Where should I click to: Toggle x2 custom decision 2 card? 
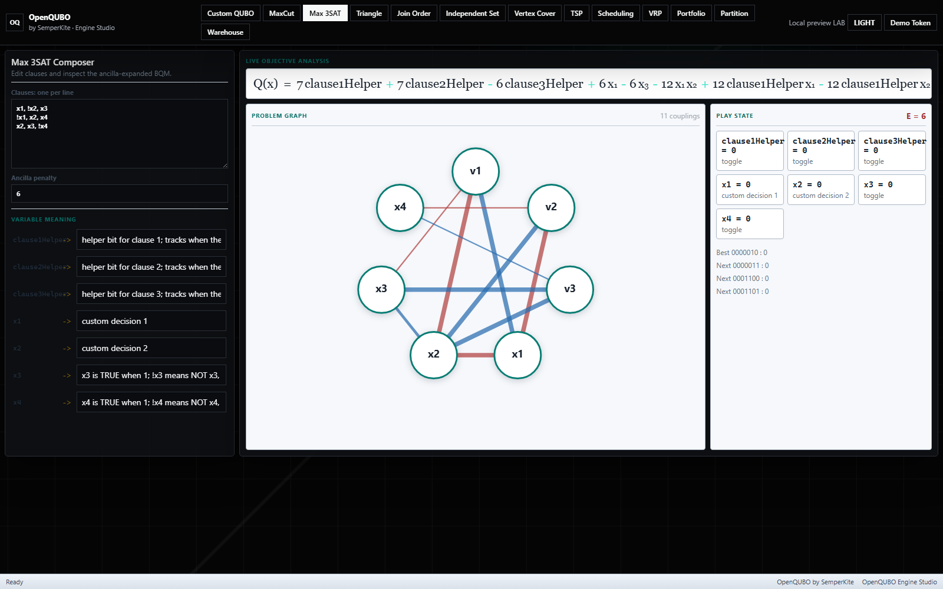tap(821, 190)
